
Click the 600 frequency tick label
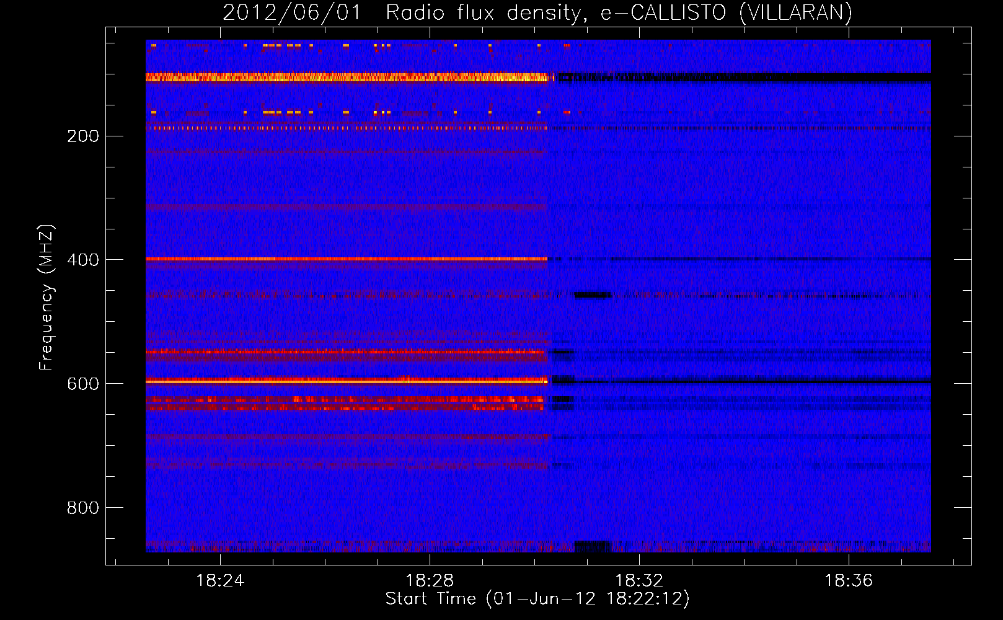tap(83, 384)
